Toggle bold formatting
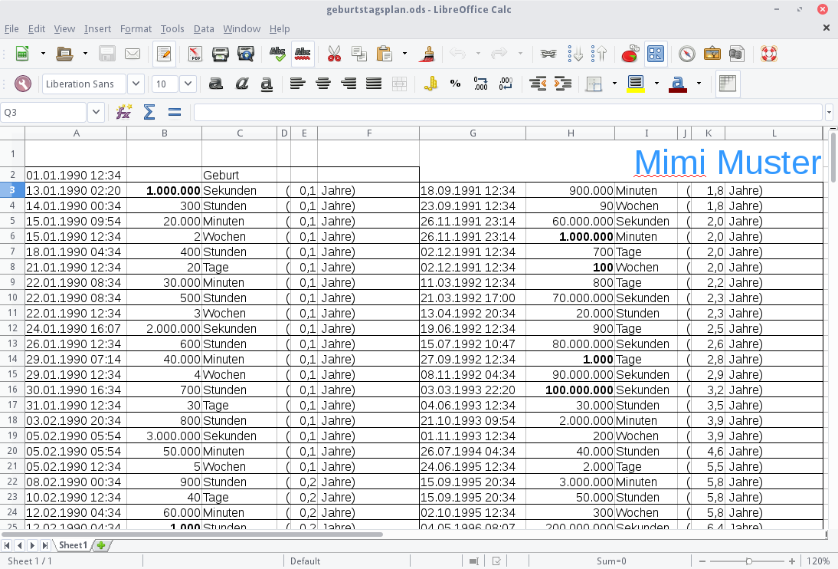838x569 pixels. pos(216,84)
